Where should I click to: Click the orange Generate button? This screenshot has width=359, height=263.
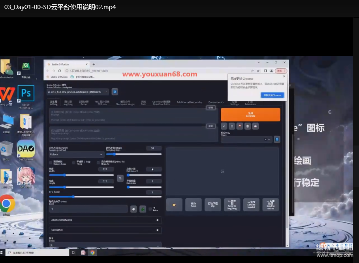pos(250,114)
